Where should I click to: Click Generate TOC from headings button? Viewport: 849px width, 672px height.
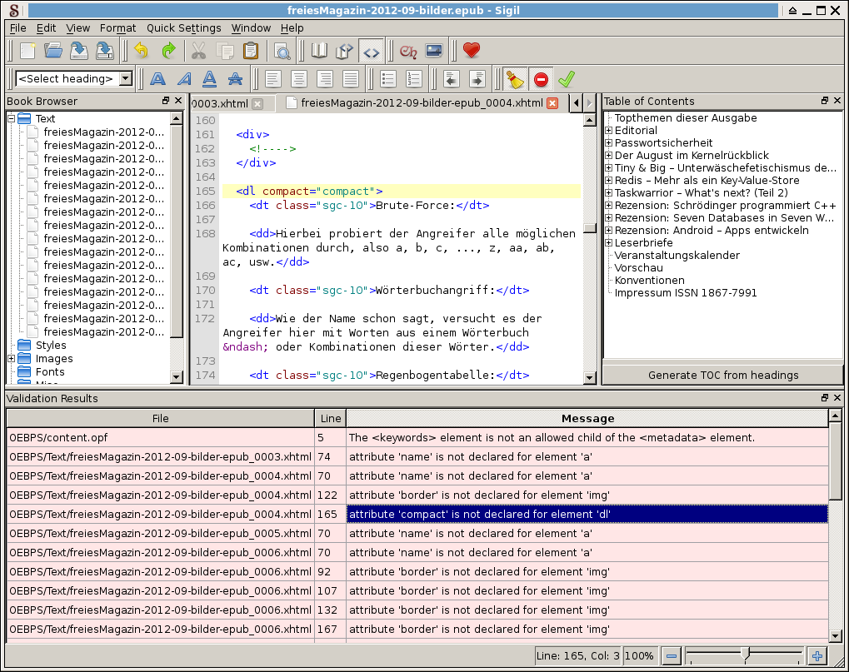[x=722, y=375]
